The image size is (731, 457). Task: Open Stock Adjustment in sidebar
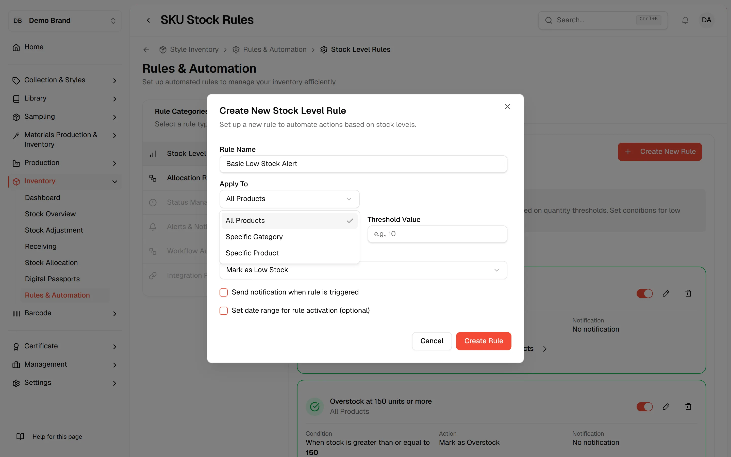pos(54,230)
